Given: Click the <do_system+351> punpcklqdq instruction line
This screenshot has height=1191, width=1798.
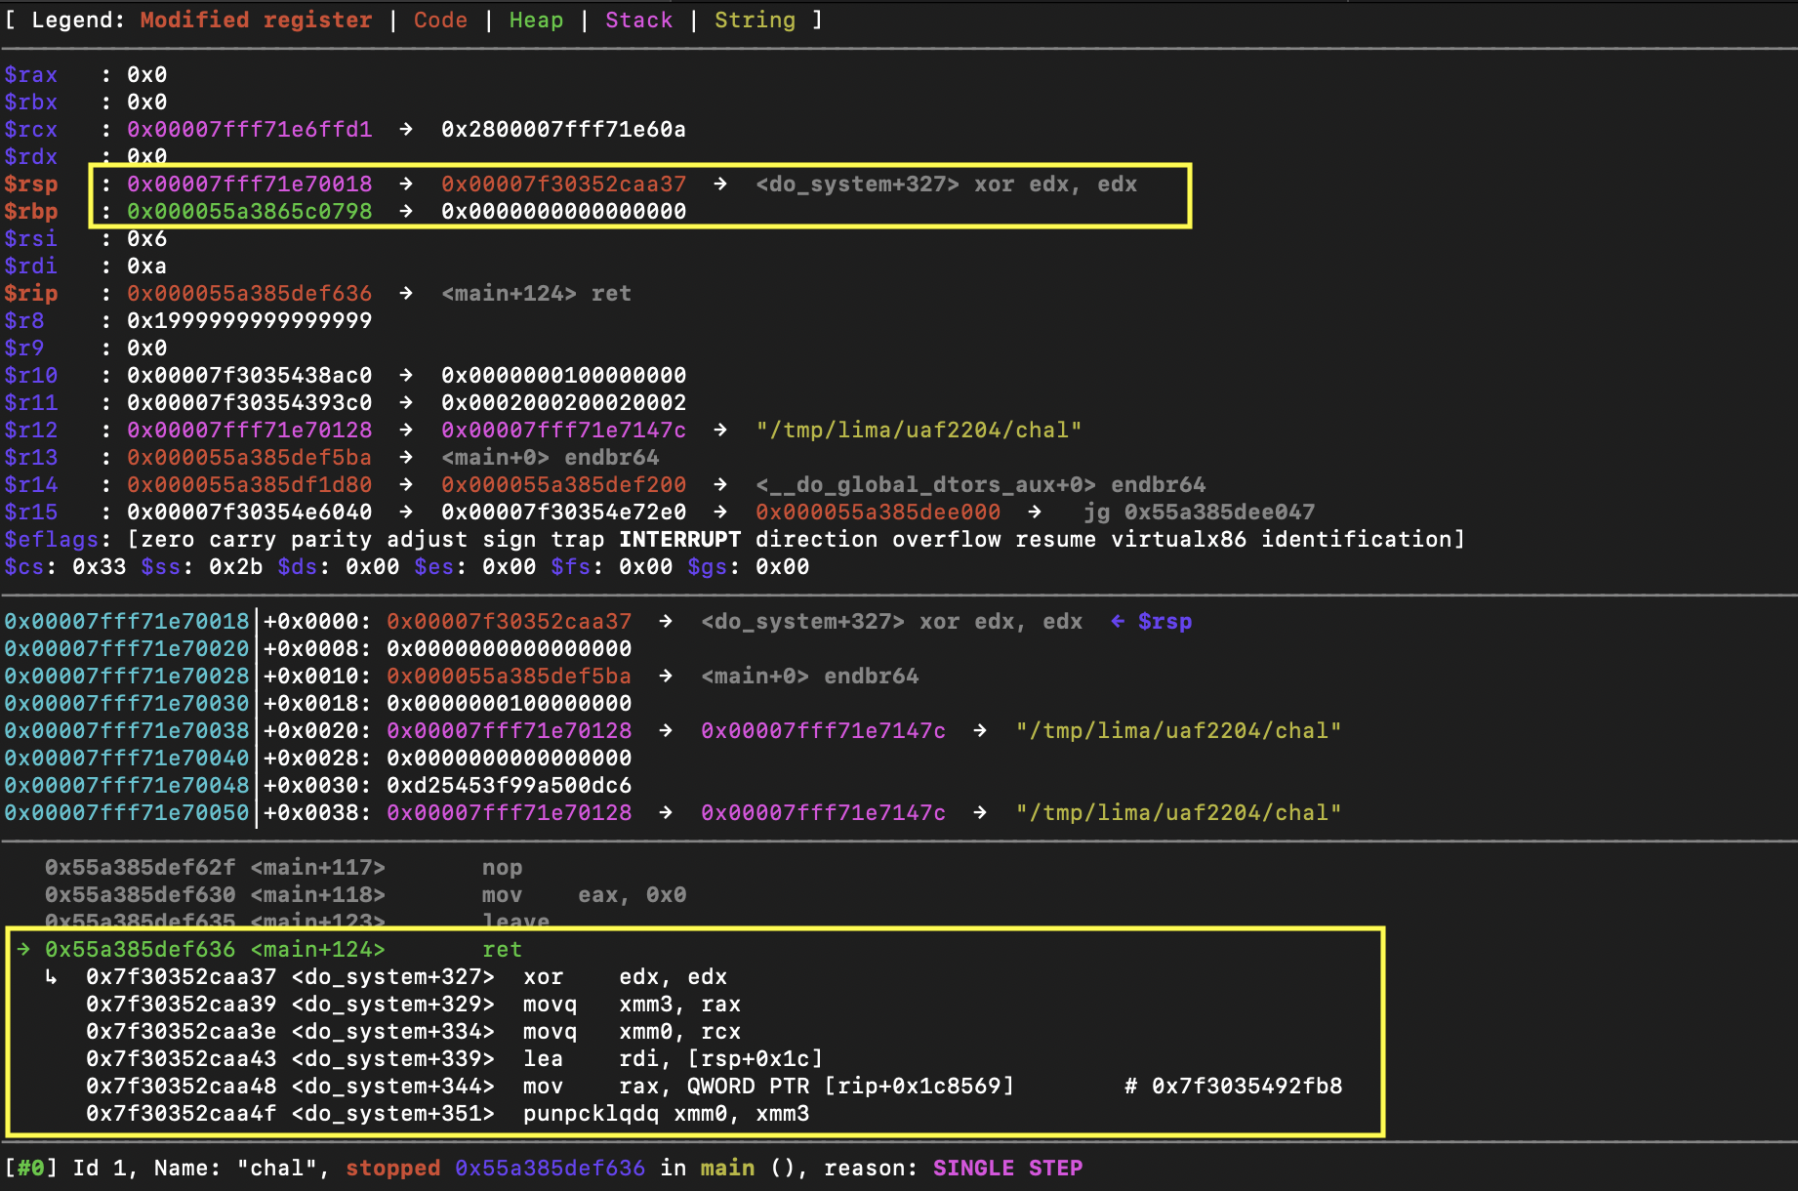Looking at the screenshot, I should click(x=447, y=1114).
